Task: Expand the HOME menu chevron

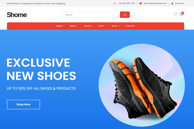Action: (x=64, y=26)
